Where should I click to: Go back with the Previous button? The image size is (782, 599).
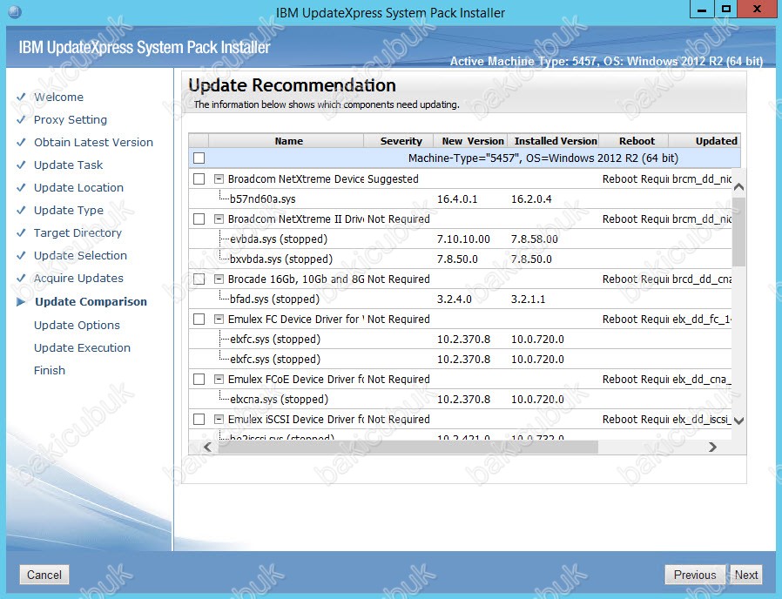coord(695,575)
